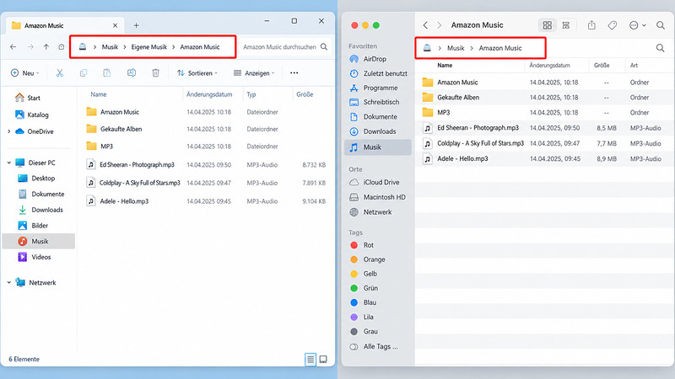Viewport: 675px width, 379px height.
Task: Add a new Explorer tab with plus
Action: point(136,25)
